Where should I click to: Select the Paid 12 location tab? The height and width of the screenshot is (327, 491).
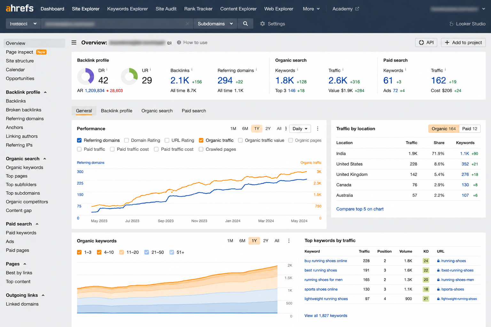tap(470, 129)
